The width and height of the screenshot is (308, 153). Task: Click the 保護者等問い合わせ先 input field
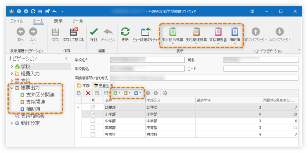point(204,78)
